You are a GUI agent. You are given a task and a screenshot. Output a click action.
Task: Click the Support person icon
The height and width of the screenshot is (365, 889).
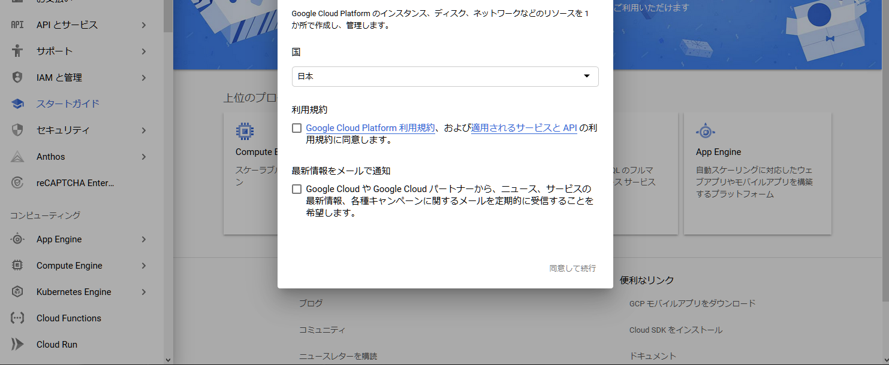[17, 51]
